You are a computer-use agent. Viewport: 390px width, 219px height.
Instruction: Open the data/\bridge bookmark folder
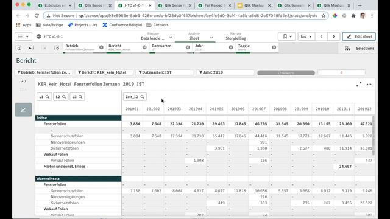point(49,25)
